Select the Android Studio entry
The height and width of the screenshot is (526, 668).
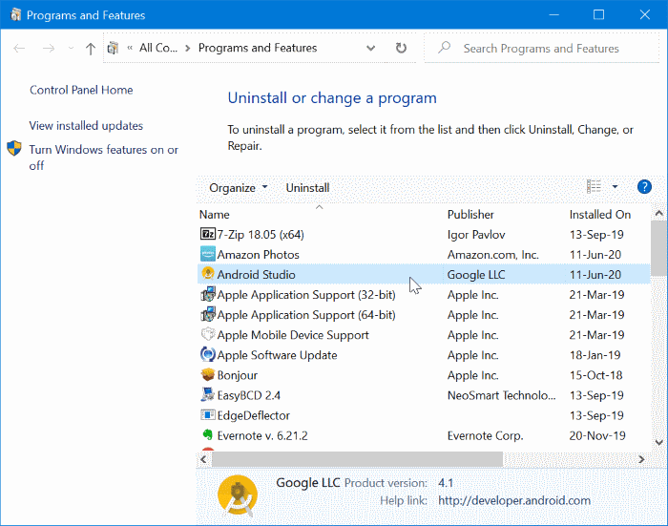pos(424,275)
